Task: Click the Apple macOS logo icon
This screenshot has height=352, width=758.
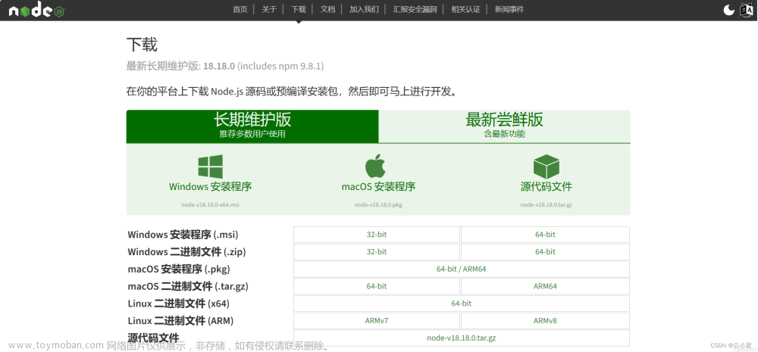Action: click(x=374, y=166)
